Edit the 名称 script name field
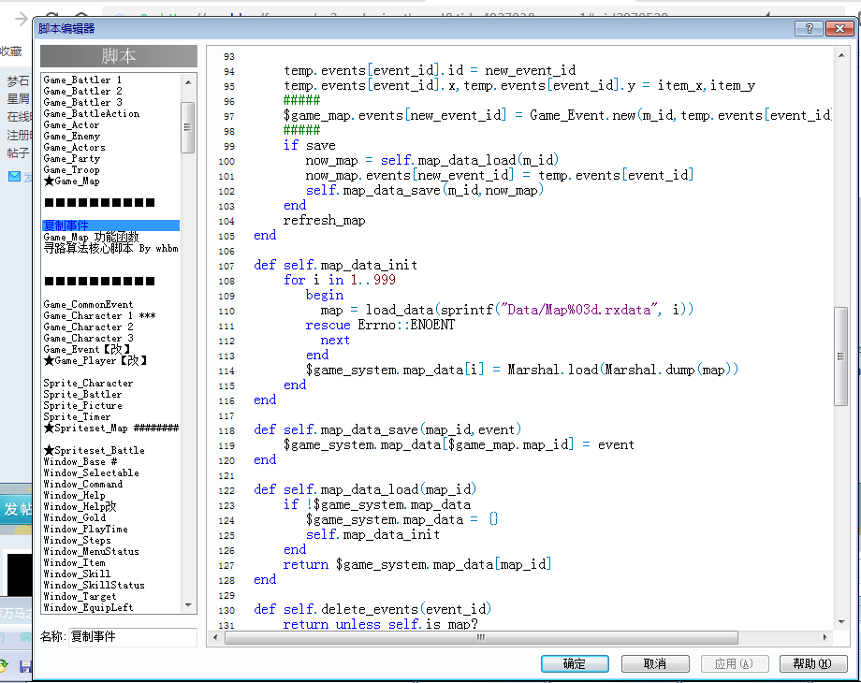 [x=132, y=637]
